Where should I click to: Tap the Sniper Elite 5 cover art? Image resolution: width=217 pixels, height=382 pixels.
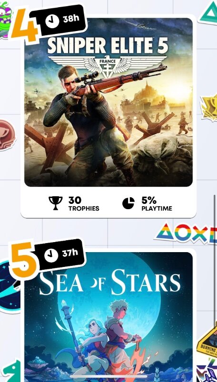[108, 102]
